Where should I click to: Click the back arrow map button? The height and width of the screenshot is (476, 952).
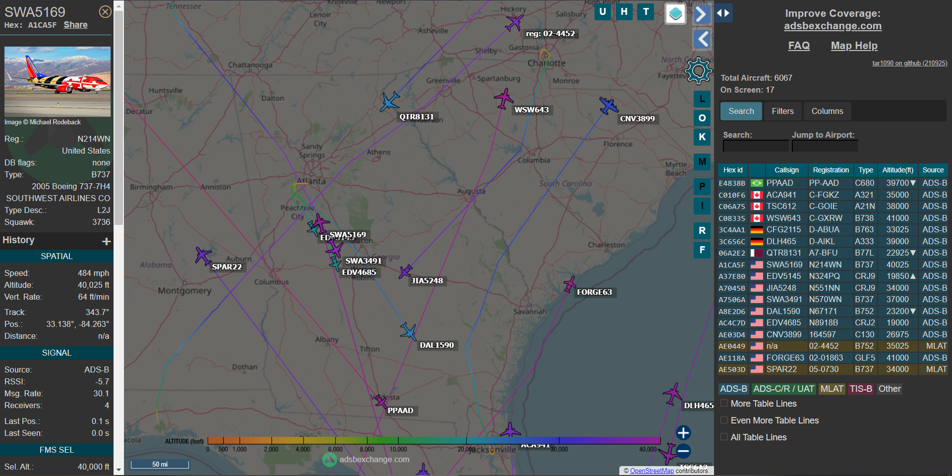pos(702,39)
